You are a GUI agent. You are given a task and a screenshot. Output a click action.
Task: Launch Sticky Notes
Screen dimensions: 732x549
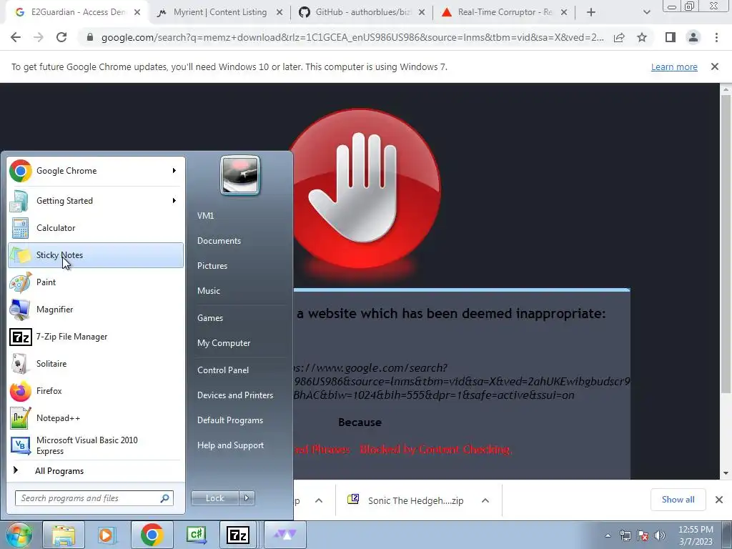pyautogui.click(x=96, y=255)
